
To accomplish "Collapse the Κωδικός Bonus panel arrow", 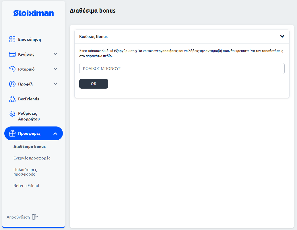I will 282,36.
